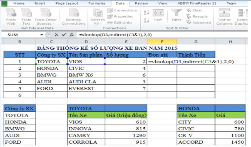Open connection Properties
This screenshot has width=251, height=147.
point(120,16)
